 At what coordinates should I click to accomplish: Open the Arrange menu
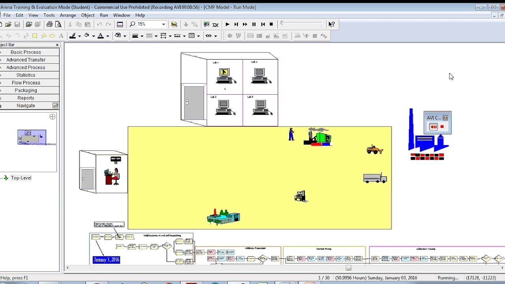(68, 15)
